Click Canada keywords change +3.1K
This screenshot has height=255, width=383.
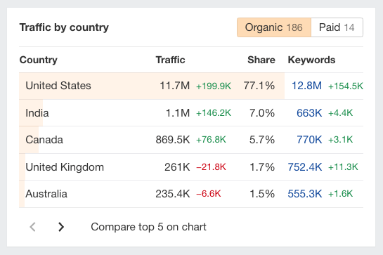[340, 140]
